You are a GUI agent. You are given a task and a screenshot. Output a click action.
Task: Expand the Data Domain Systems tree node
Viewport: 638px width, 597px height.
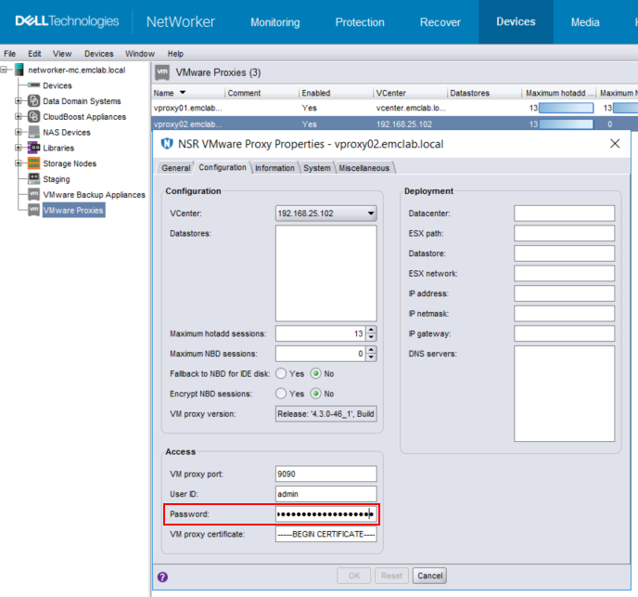18,101
